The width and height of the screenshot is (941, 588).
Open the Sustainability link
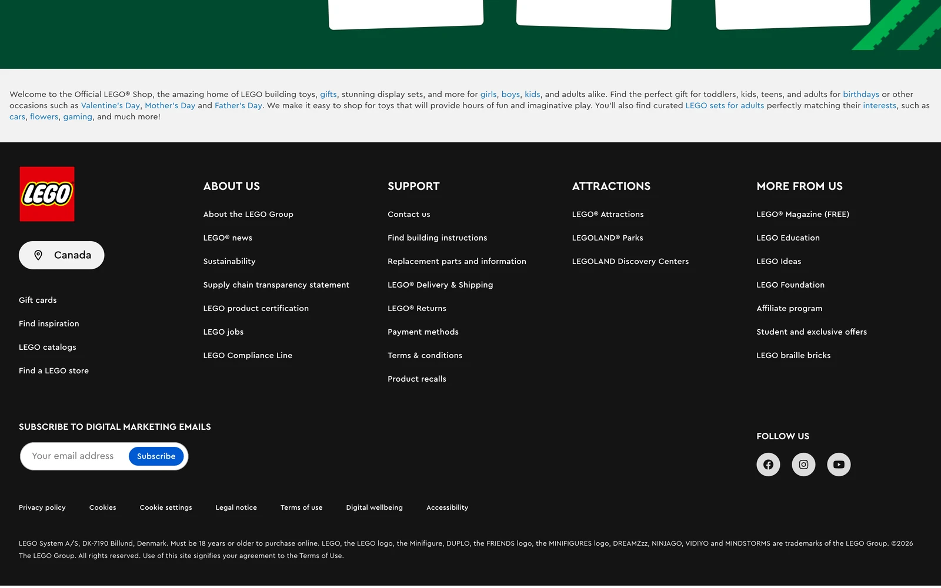pos(229,261)
